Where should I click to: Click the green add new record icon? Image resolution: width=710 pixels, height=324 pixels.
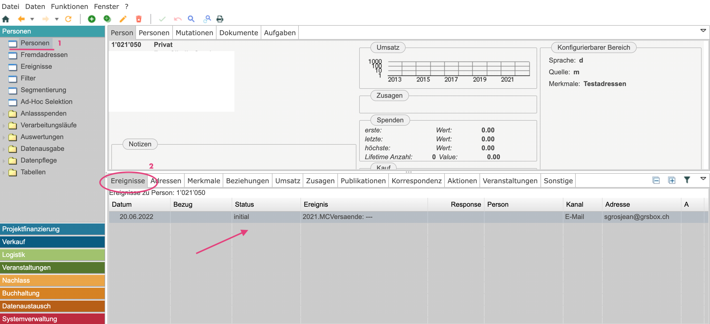(91, 19)
